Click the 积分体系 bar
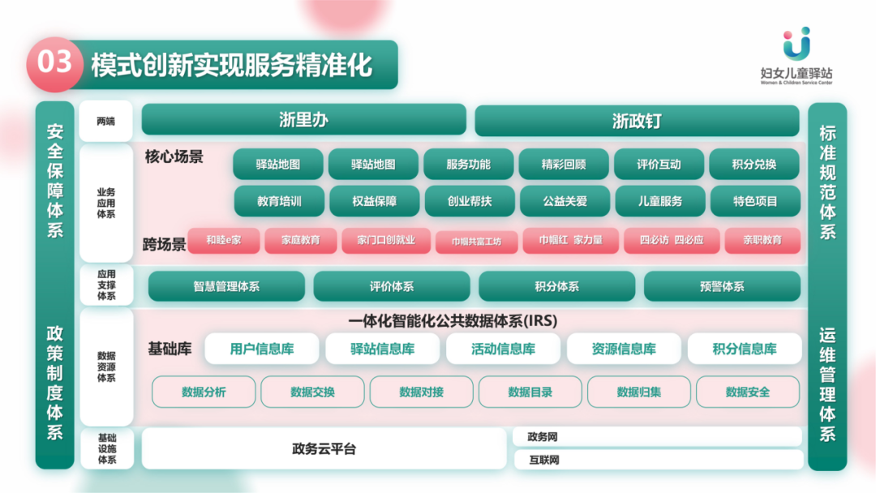The height and width of the screenshot is (493, 876). click(557, 286)
